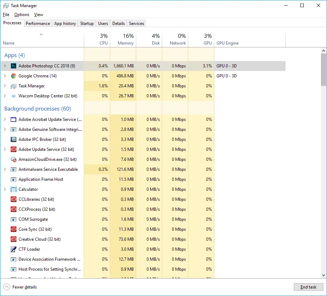Click the Adobe Photoshop CC 2018 icon
This screenshot has width=327, height=296.
click(13, 66)
